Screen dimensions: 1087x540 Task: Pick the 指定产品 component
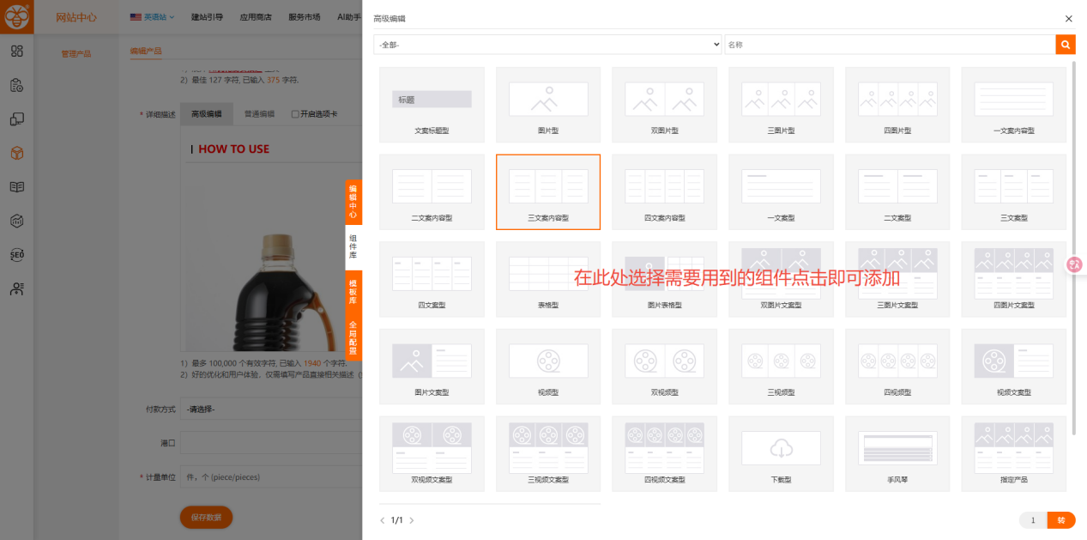tap(1014, 453)
